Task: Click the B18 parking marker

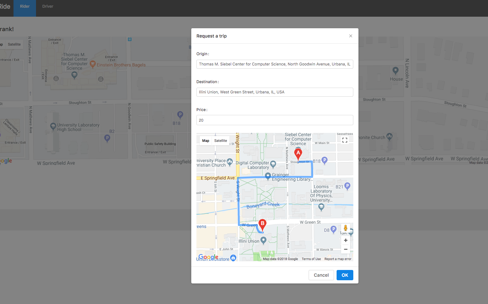Action: click(324, 161)
